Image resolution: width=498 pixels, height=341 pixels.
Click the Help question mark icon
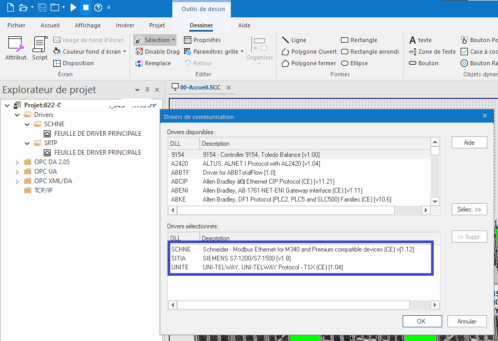click(x=99, y=7)
